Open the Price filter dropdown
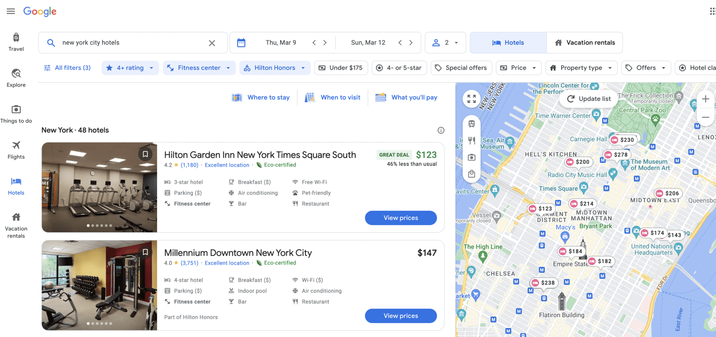The image size is (716, 337). coord(518,68)
